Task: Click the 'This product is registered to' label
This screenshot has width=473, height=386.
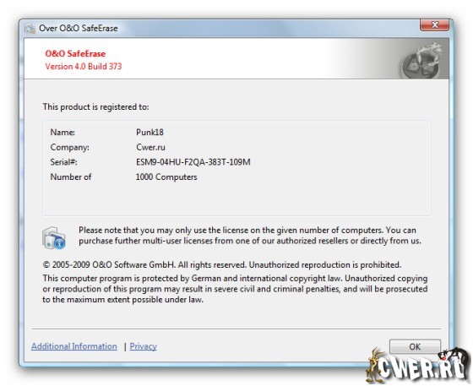Action: 95,107
